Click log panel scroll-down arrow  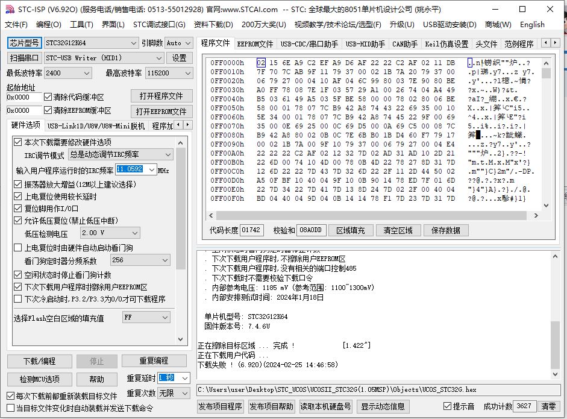[x=555, y=374]
